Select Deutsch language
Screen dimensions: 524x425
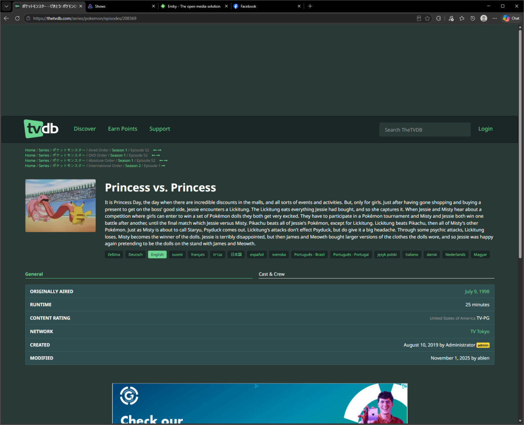pyautogui.click(x=135, y=254)
